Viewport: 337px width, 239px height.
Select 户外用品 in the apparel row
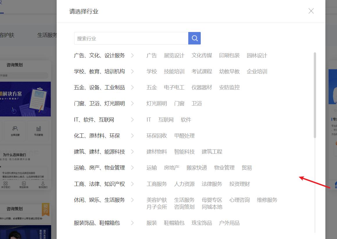click(229, 223)
